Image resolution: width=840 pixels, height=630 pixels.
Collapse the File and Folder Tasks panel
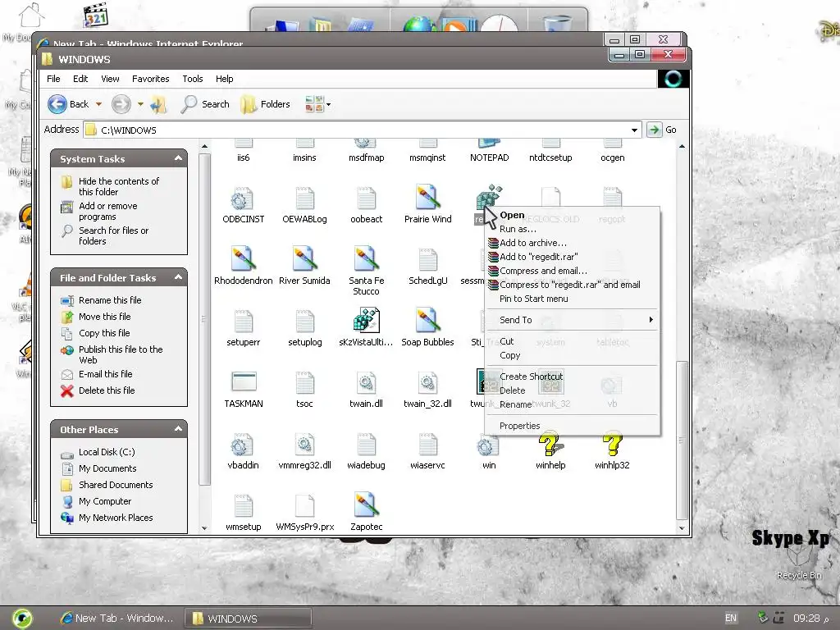(178, 277)
